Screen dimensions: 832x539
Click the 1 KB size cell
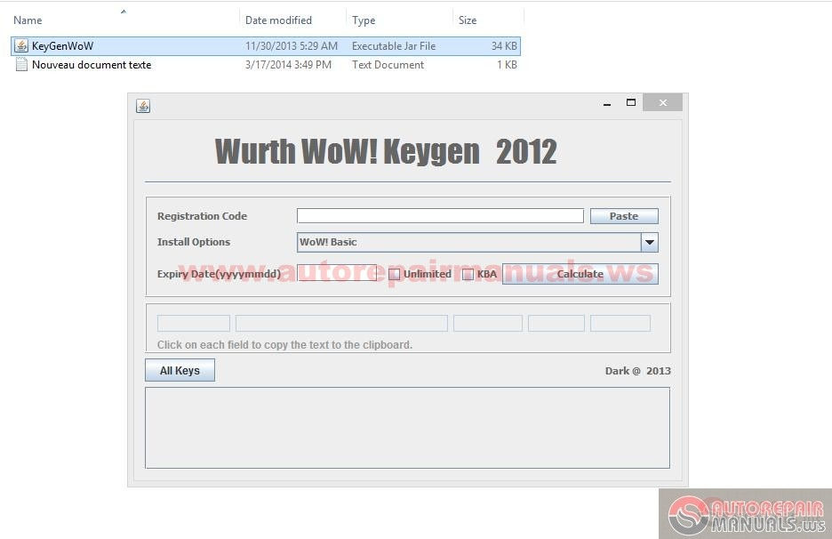point(507,65)
